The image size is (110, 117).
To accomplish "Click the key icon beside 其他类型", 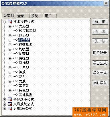I will click(x=15, y=95).
